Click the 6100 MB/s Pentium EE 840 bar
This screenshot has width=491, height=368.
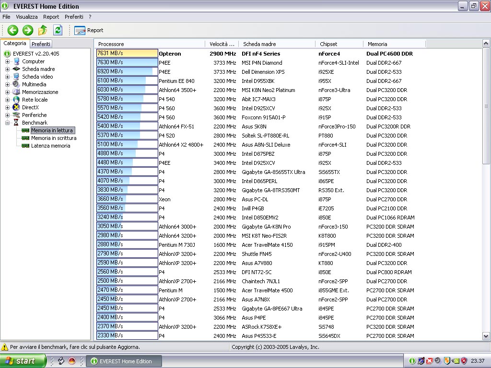(127, 80)
